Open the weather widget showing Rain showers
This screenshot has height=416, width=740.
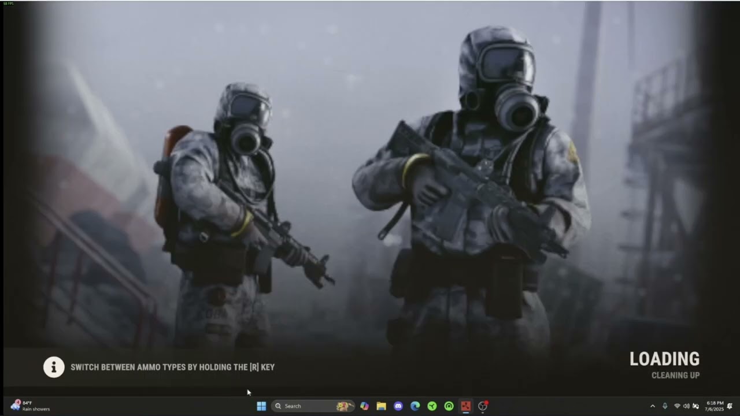coord(30,406)
